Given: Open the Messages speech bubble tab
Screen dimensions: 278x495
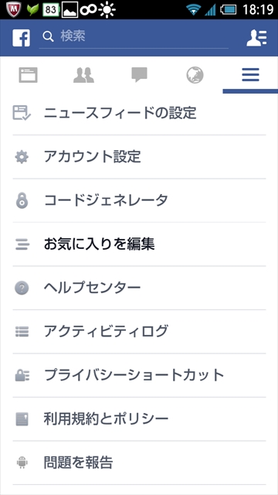Looking at the screenshot, I should click(x=139, y=75).
